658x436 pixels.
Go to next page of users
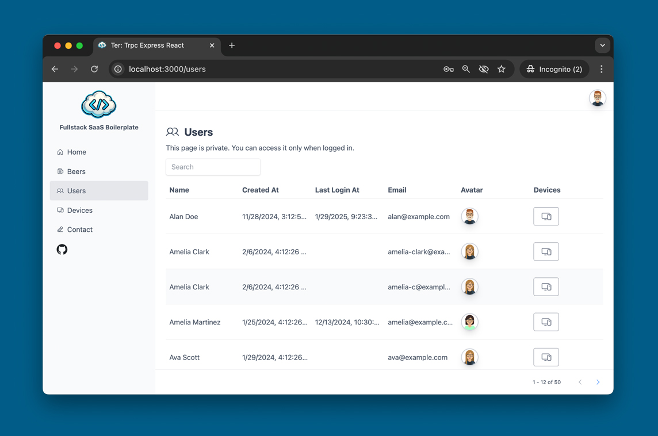pyautogui.click(x=598, y=382)
